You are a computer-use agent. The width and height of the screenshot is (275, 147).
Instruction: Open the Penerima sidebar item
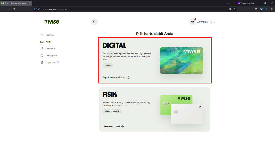[50, 49]
